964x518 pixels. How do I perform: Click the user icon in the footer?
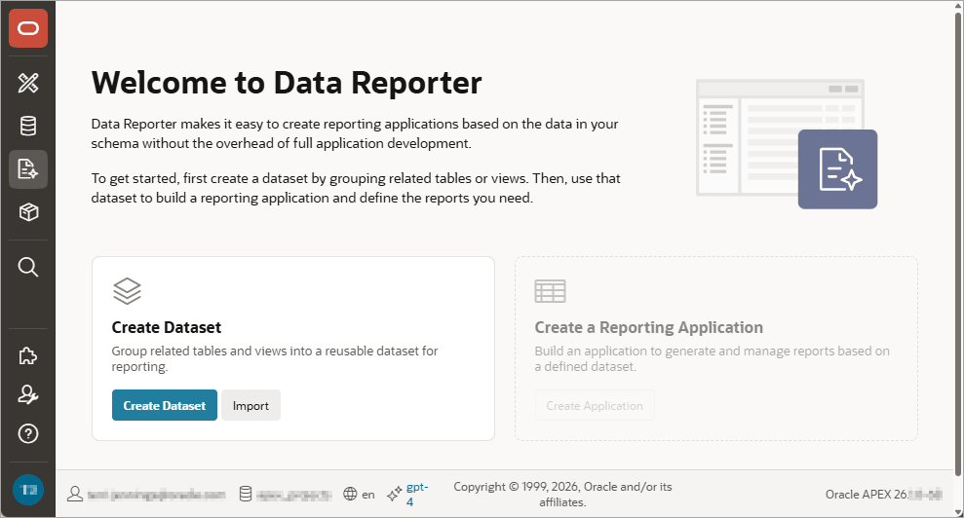click(x=75, y=494)
